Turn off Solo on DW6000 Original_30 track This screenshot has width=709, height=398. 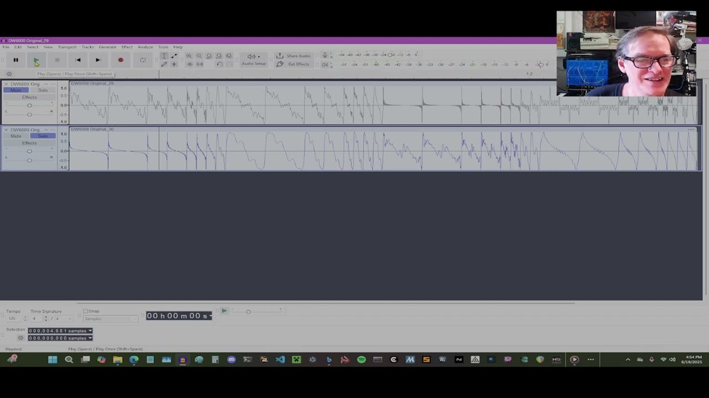pos(43,136)
